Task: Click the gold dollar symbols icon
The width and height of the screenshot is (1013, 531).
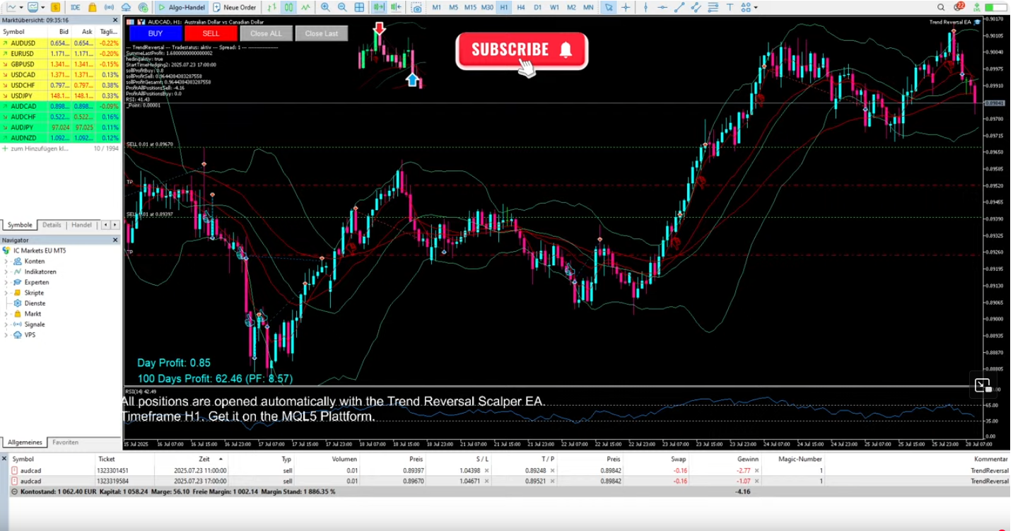Action: point(55,7)
